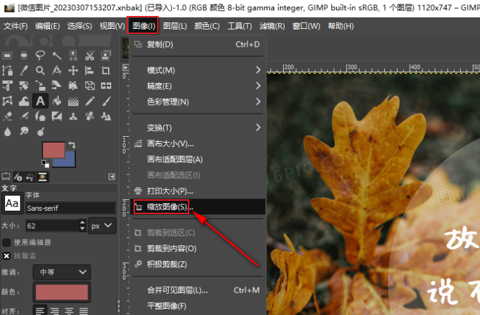Select the Ellipse Select tool
Image resolution: width=480 pixels, height=315 pixels.
coord(24,56)
